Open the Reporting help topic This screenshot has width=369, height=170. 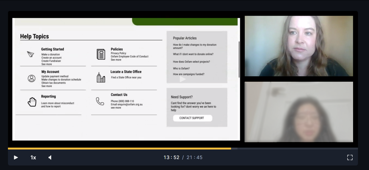(x=48, y=96)
